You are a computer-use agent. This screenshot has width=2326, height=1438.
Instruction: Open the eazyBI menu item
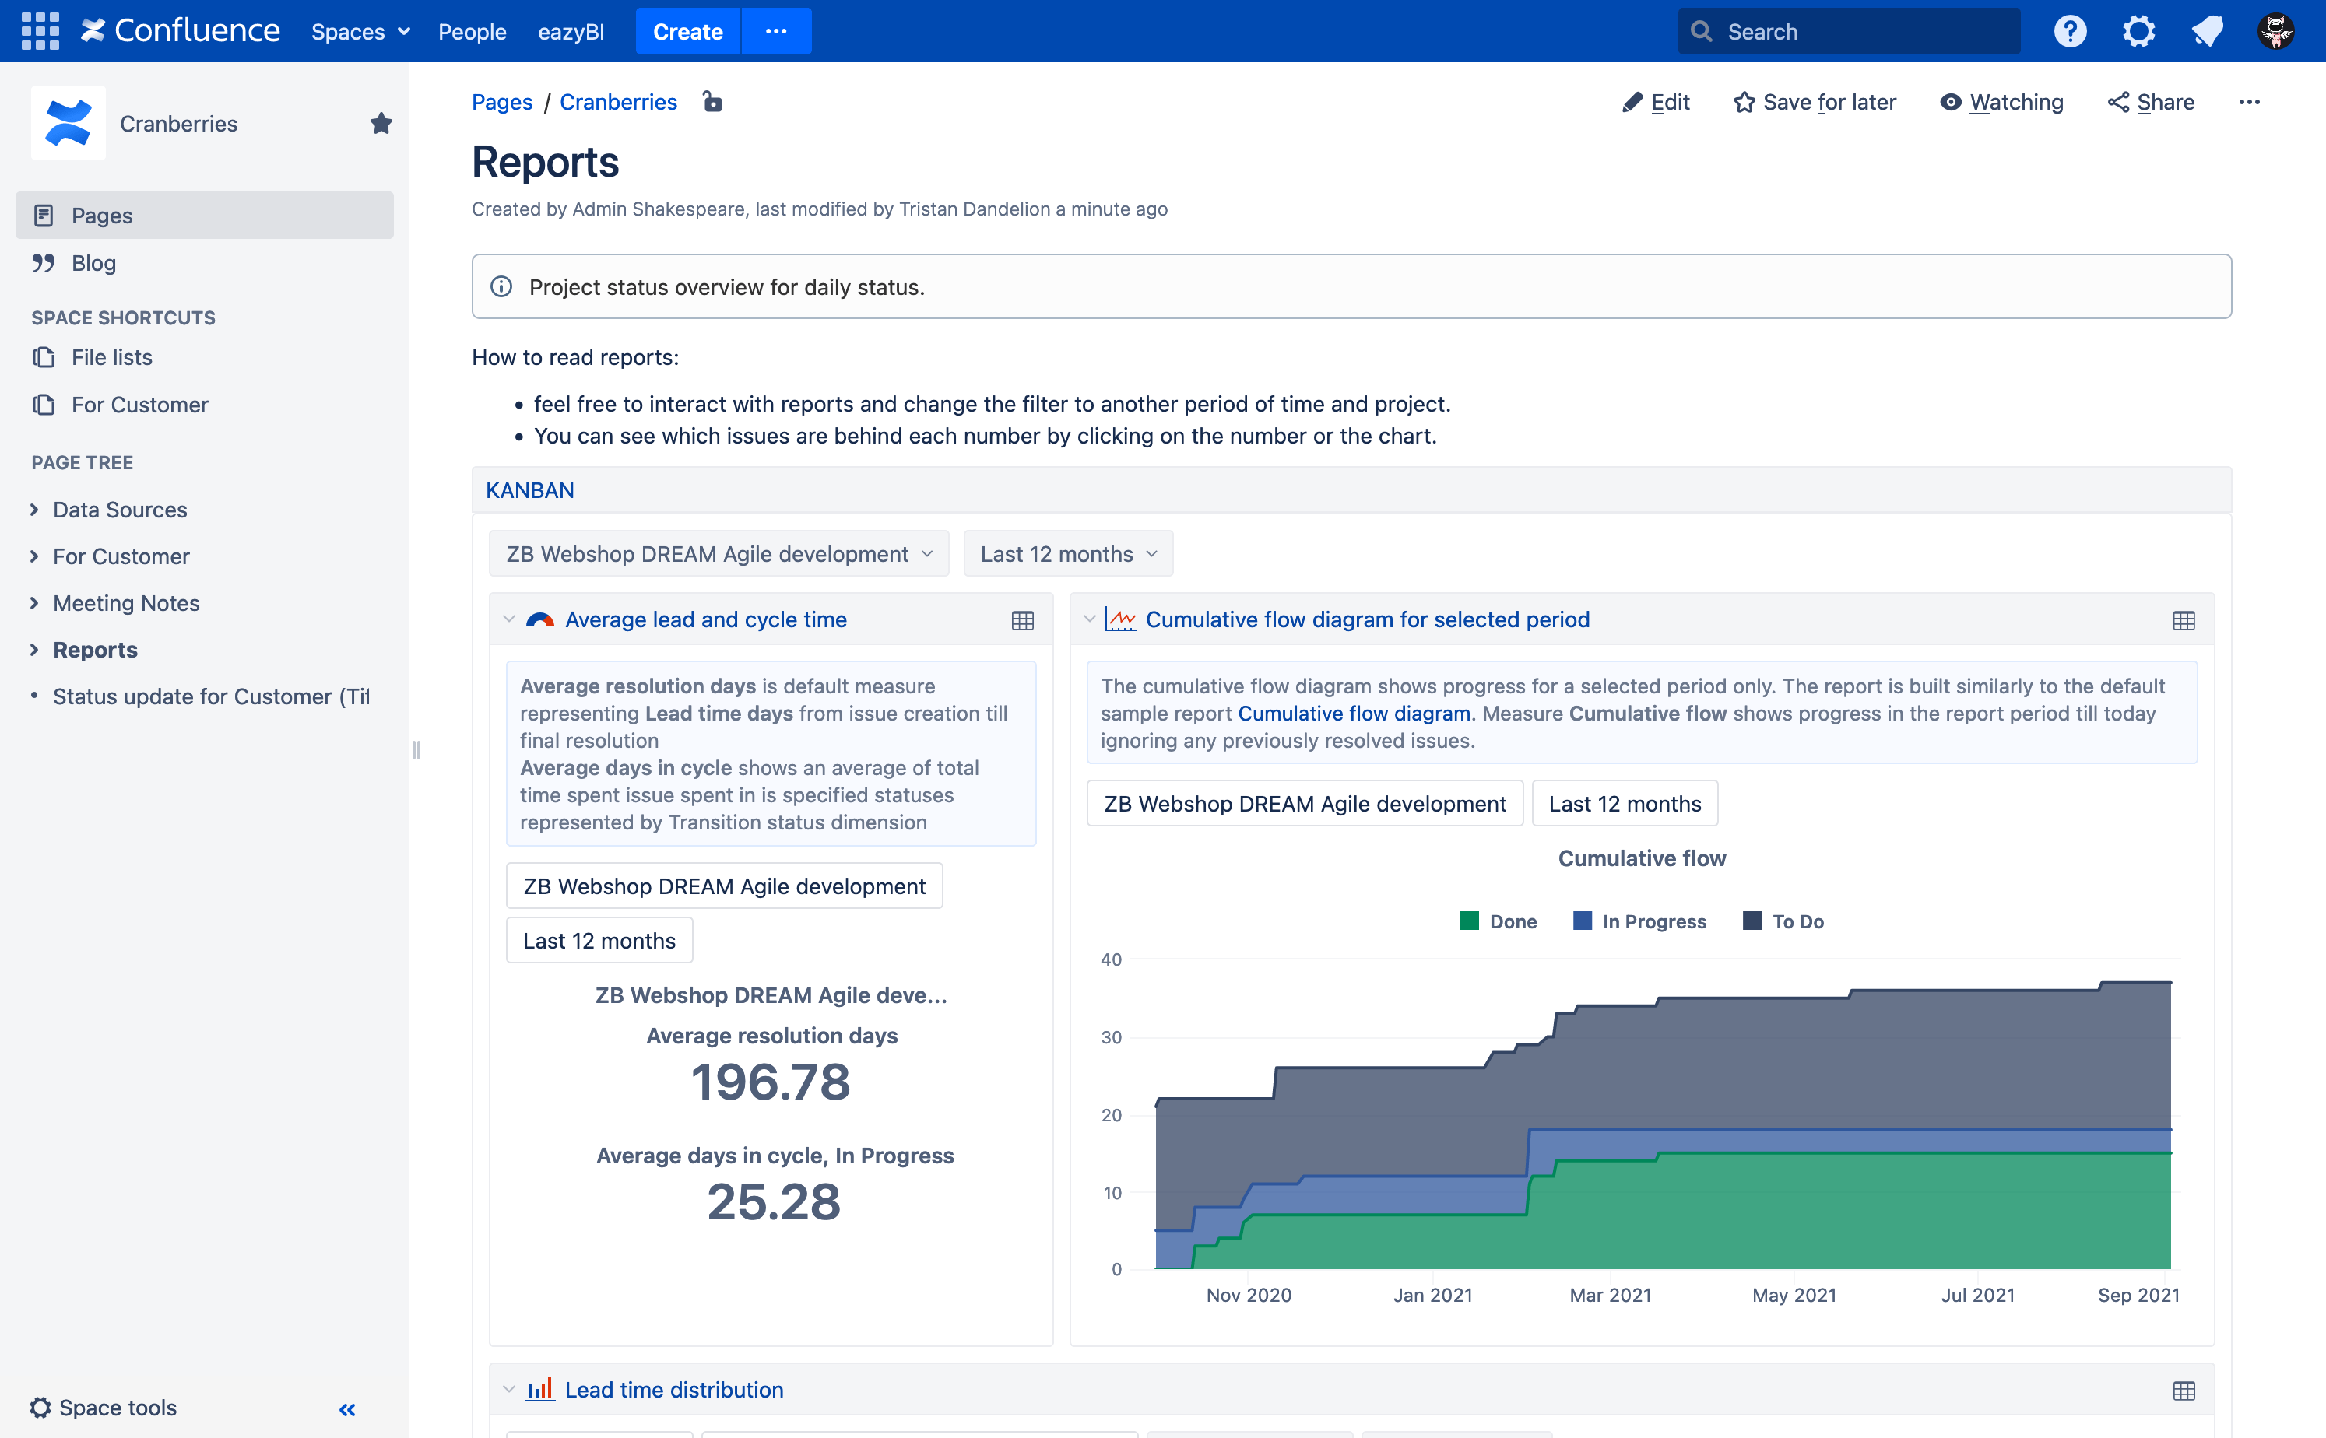570,31
